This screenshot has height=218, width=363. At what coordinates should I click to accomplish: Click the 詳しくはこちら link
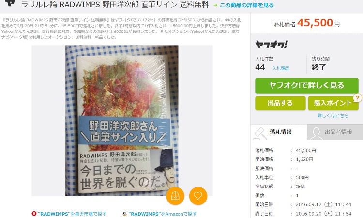[x=333, y=115]
